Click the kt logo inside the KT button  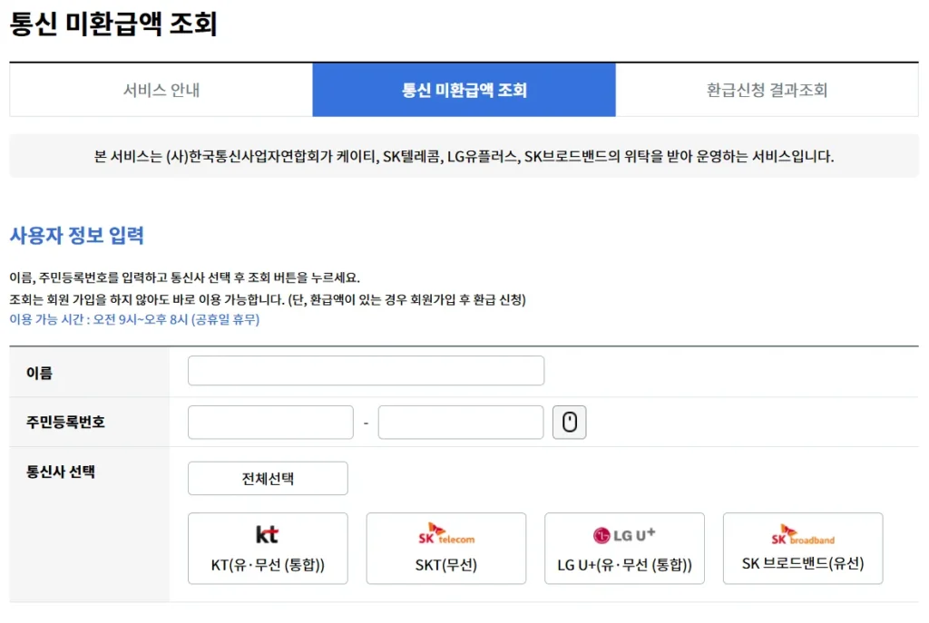[268, 535]
